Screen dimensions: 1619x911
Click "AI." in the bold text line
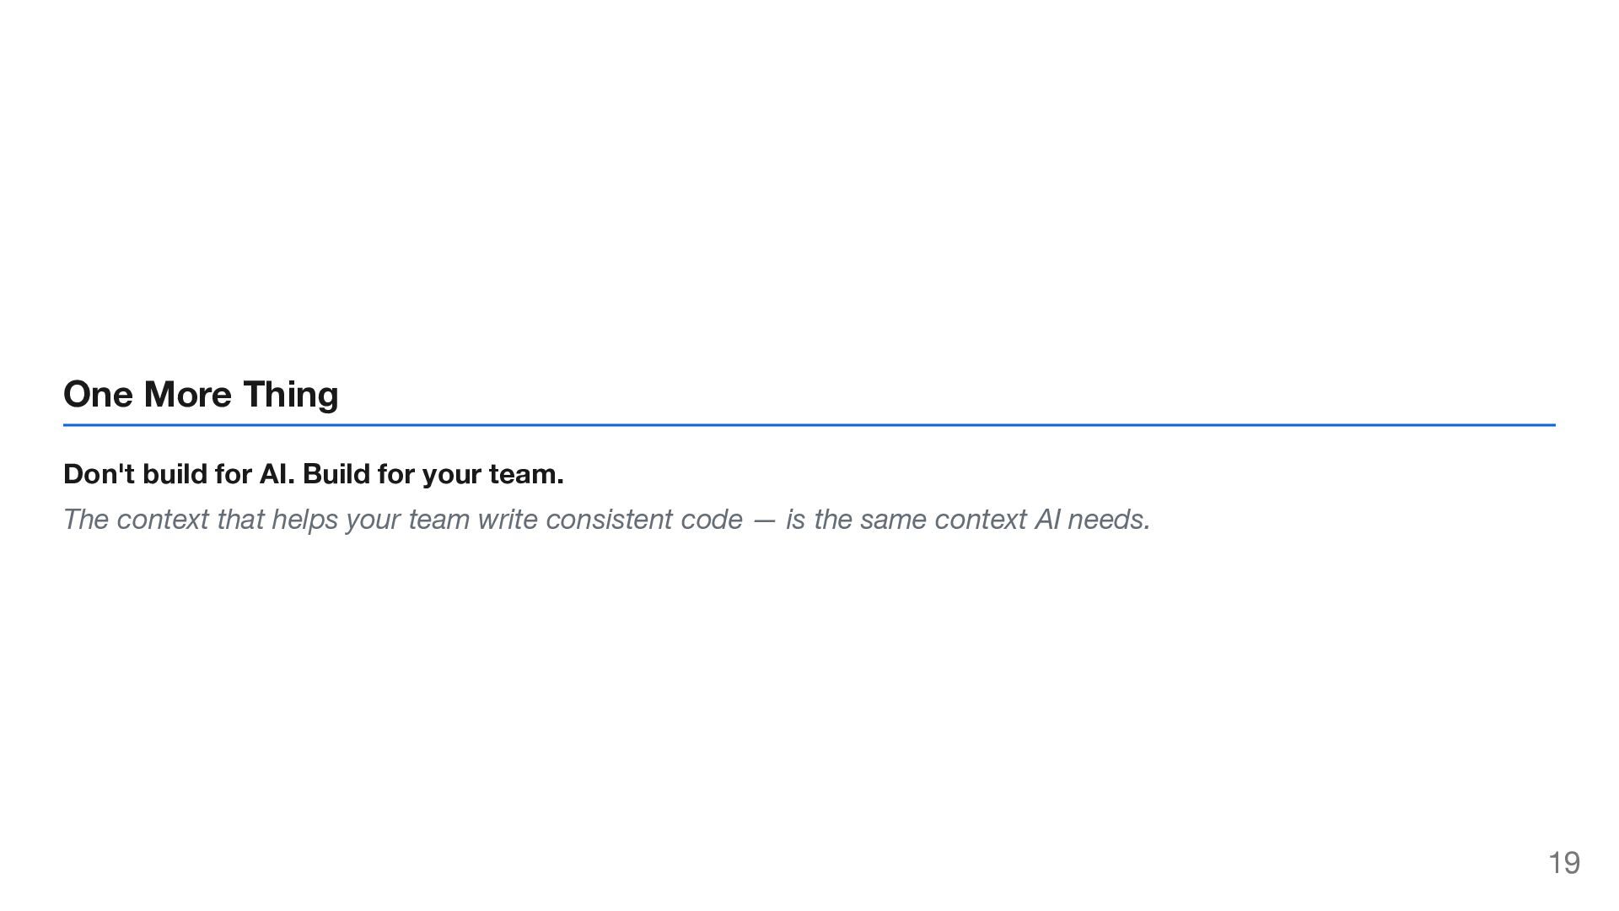pyautogui.click(x=277, y=474)
